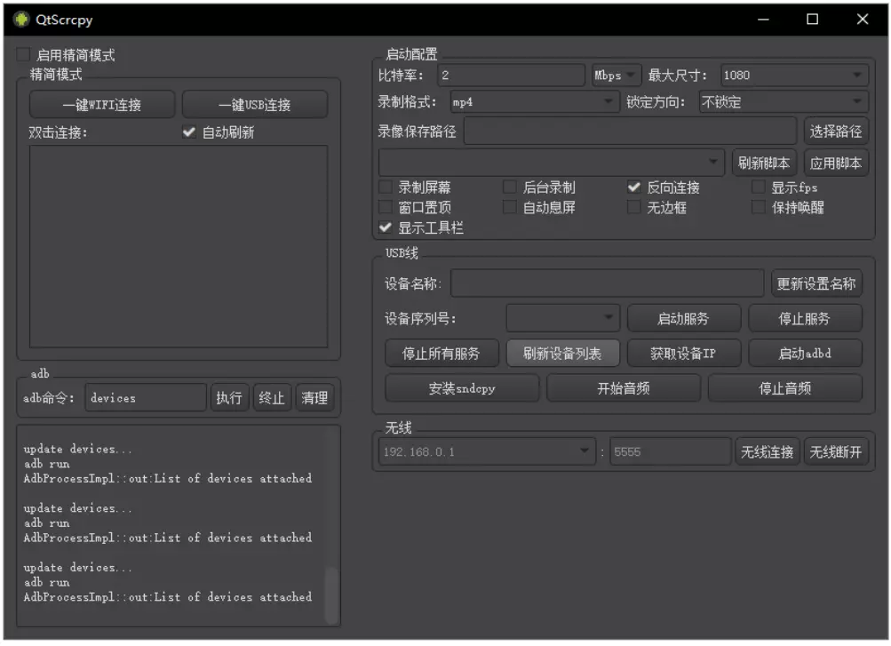Image resolution: width=891 pixels, height=646 pixels.
Task: Click the 一键USB连接 button
Action: (255, 105)
